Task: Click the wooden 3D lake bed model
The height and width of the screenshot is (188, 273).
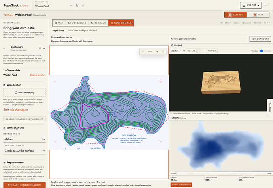Action: (221, 82)
